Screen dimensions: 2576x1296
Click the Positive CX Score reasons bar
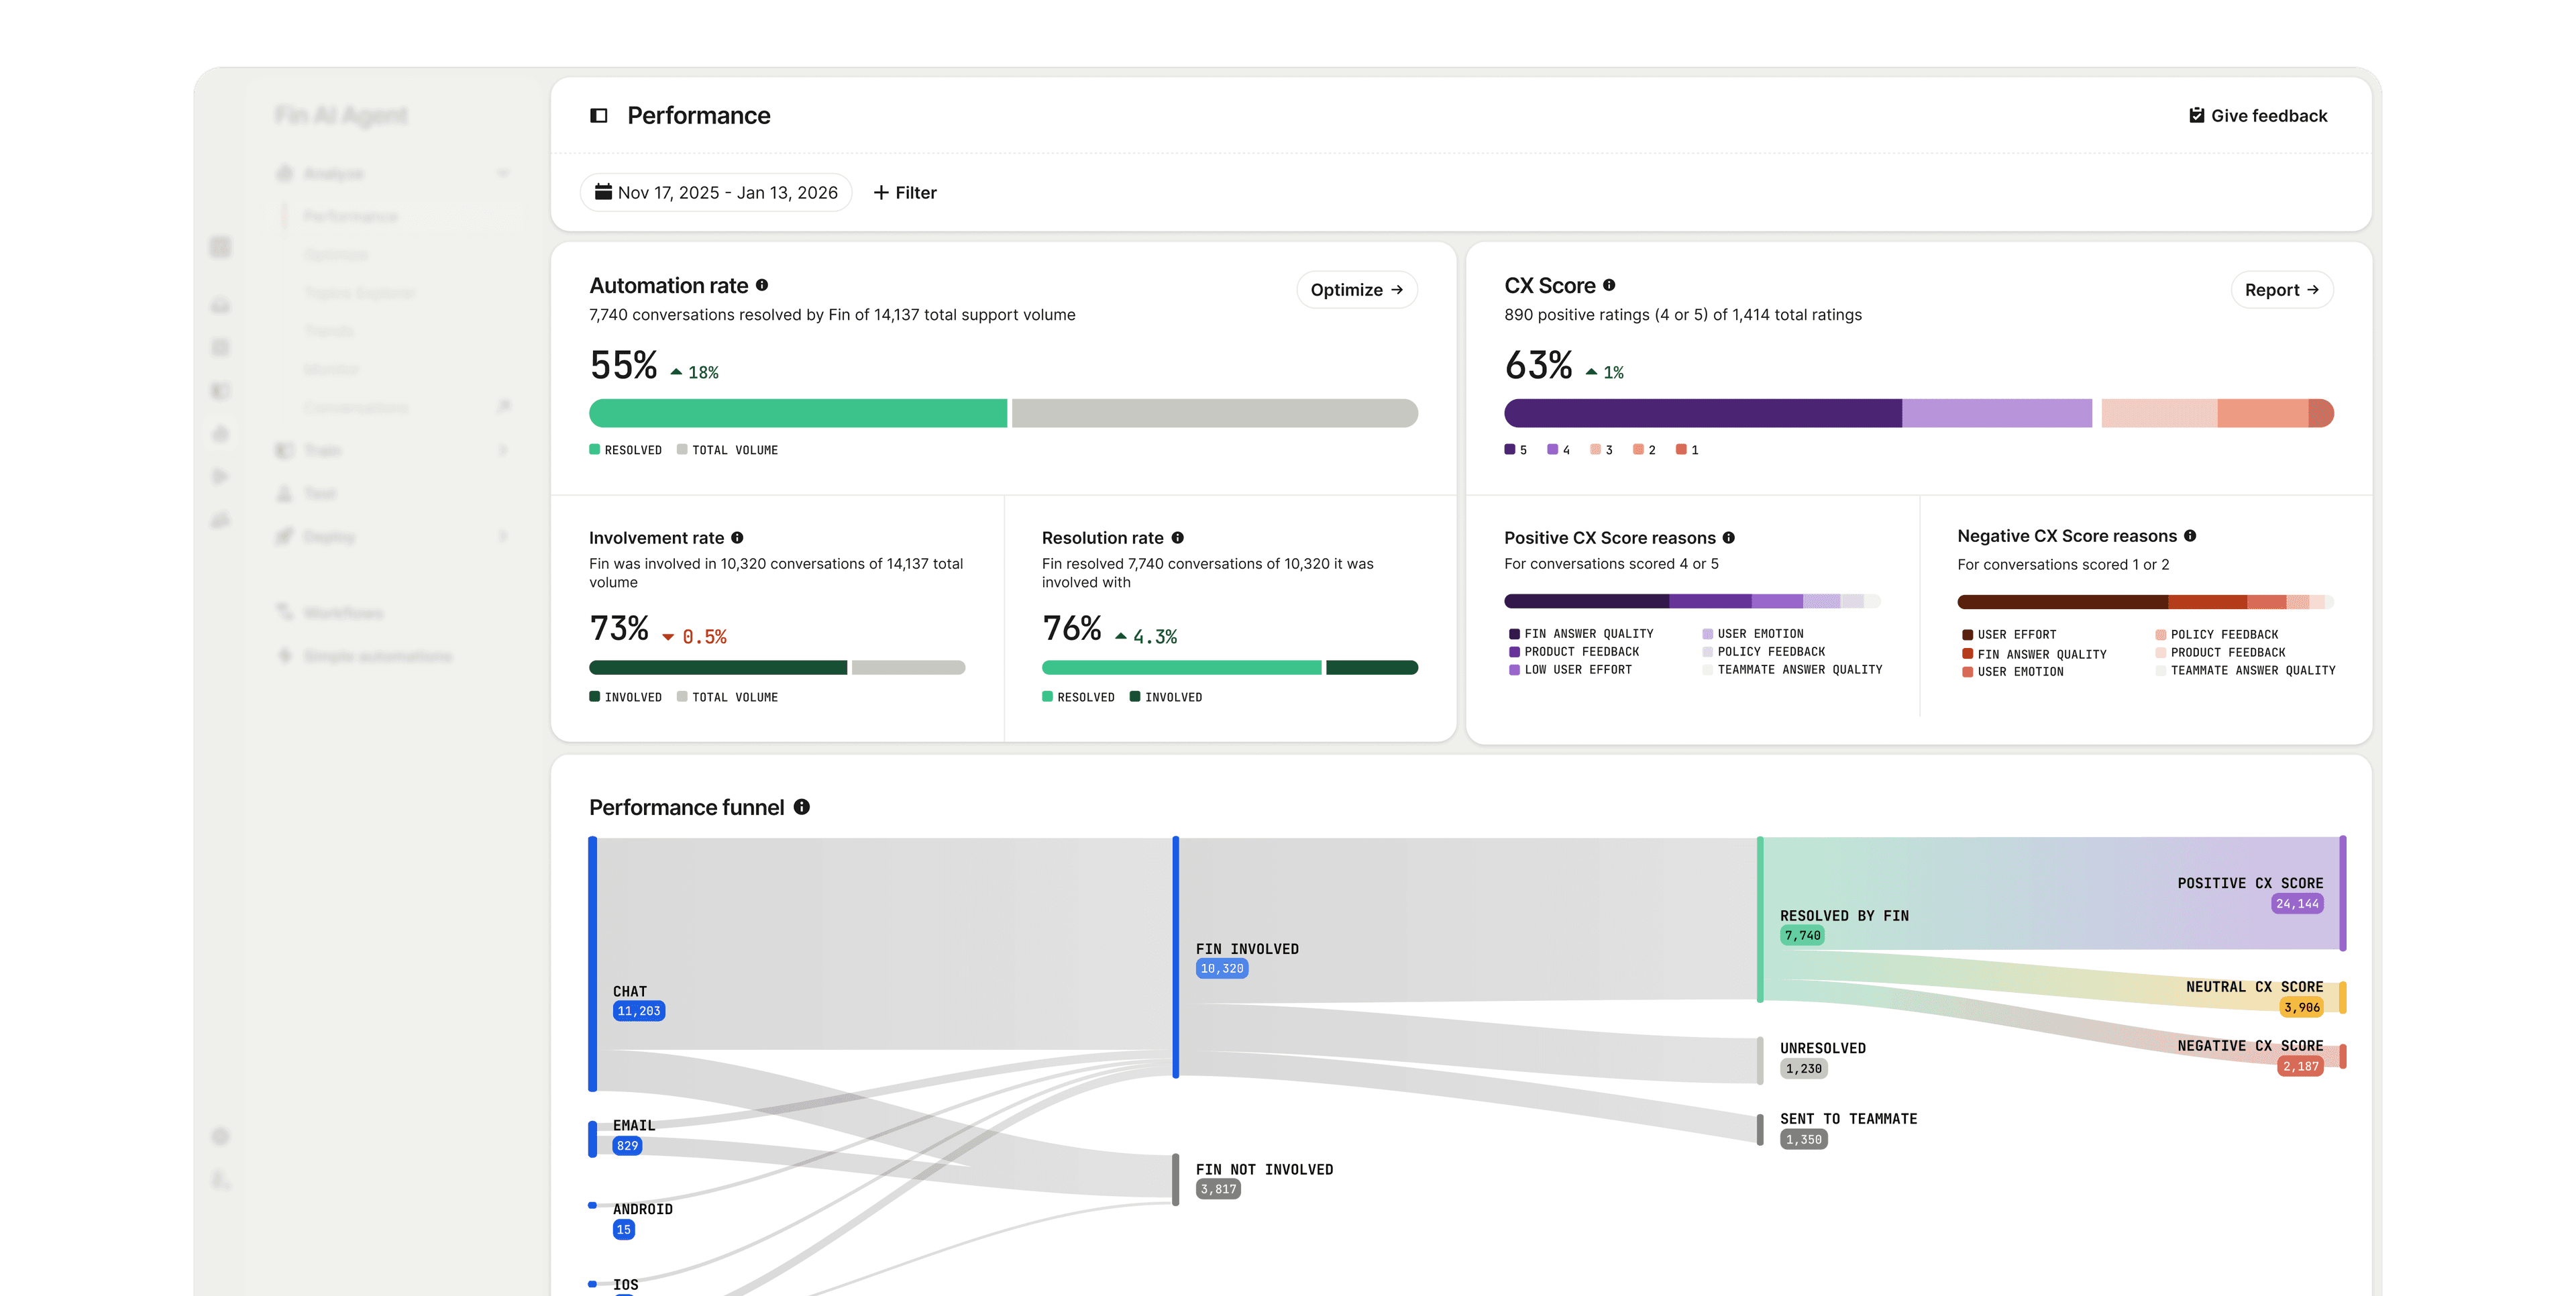1692,602
